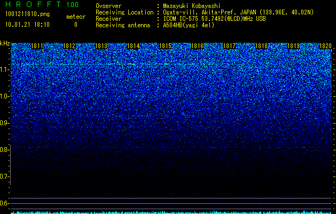This screenshot has height=214, width=336.
Task: Click the Ovserver field label
Action: coord(108,6)
